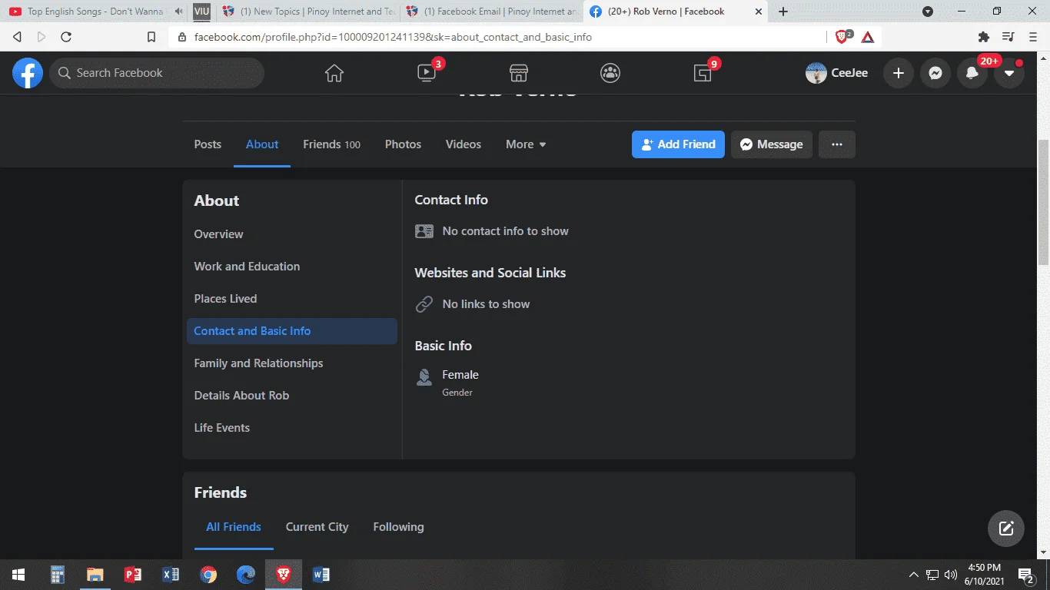Click the plus Create button
This screenshot has width=1050, height=590.
pyautogui.click(x=898, y=73)
